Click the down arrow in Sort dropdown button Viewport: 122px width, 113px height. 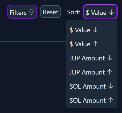(x=111, y=12)
